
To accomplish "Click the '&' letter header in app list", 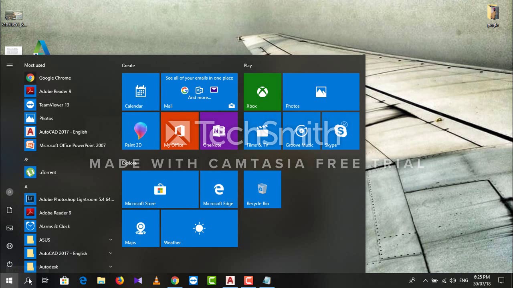I will click(26, 160).
